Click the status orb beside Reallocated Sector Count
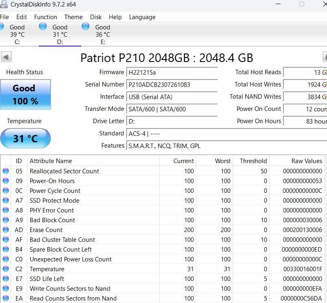Screen dimensions: 327x303 coord(6,171)
